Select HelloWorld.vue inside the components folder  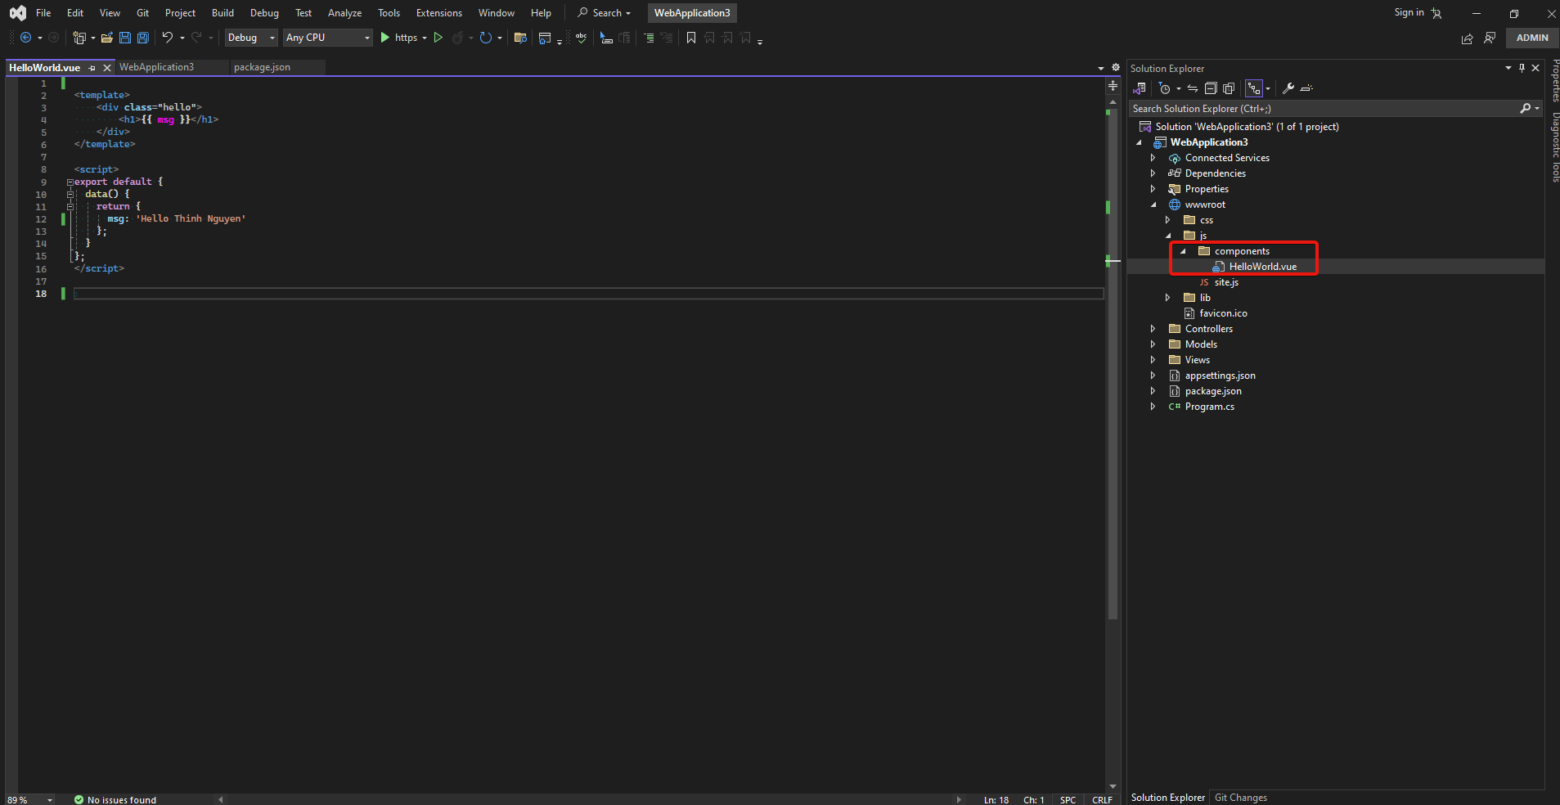point(1263,266)
